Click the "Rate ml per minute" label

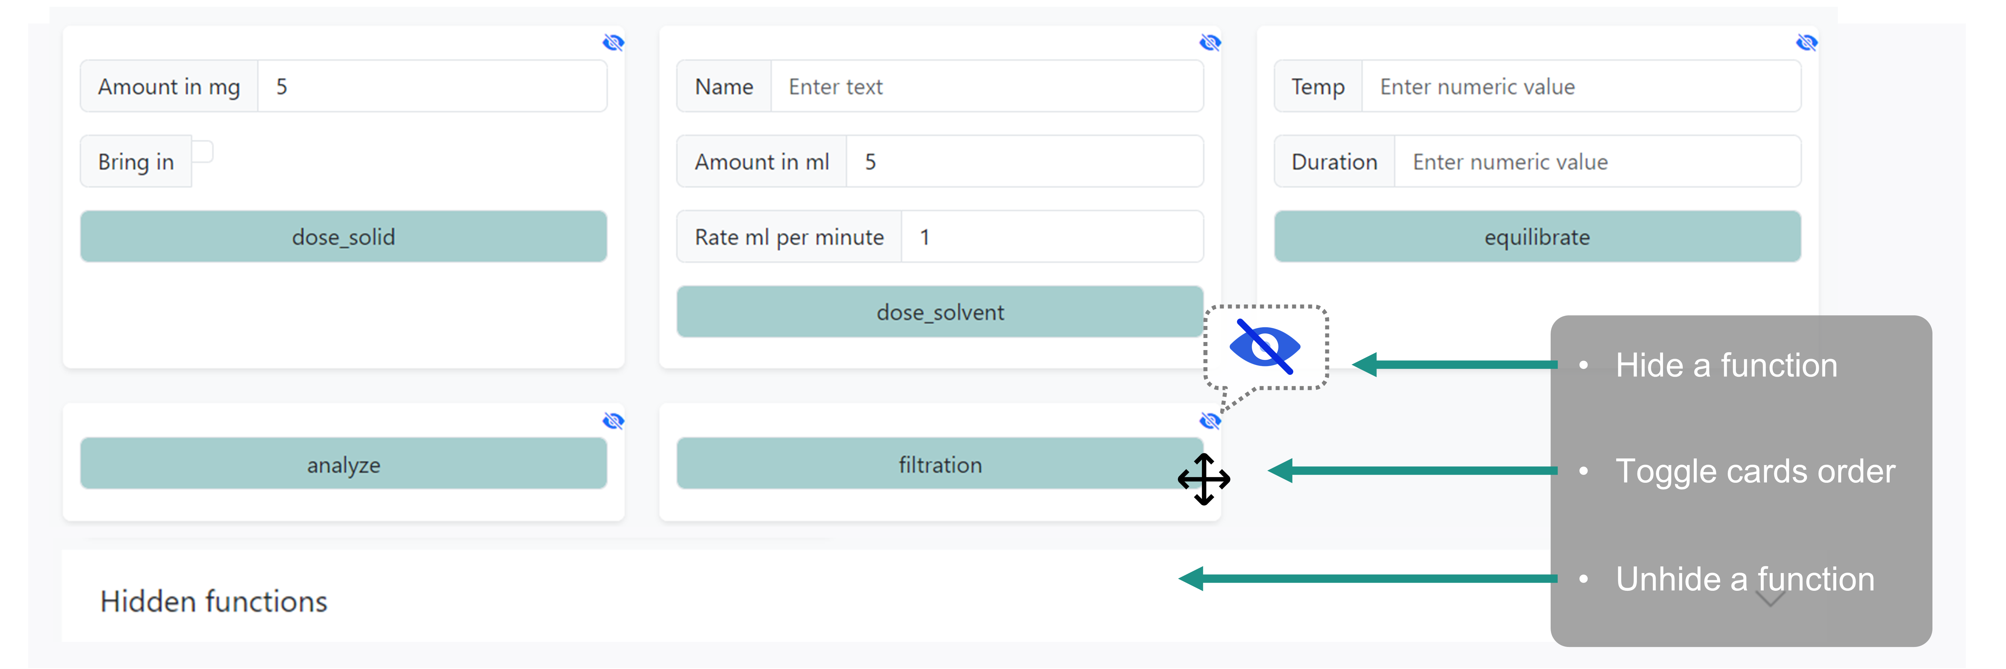789,237
